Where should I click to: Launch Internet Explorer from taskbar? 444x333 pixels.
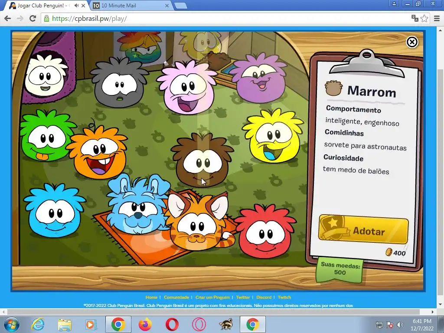click(x=38, y=324)
